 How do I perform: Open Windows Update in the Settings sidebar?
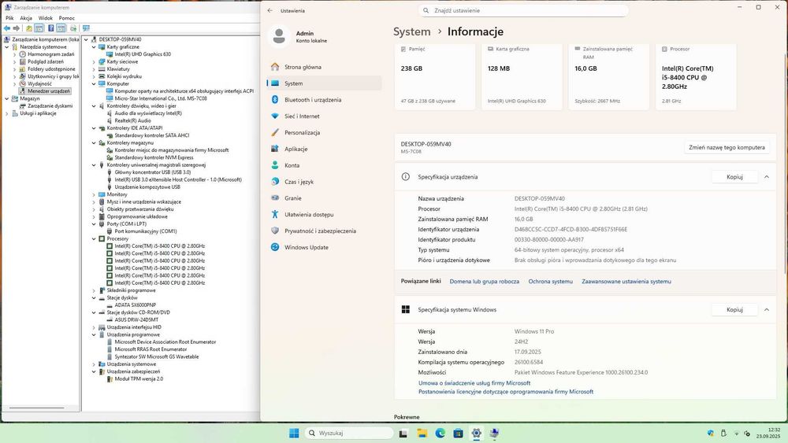click(307, 247)
